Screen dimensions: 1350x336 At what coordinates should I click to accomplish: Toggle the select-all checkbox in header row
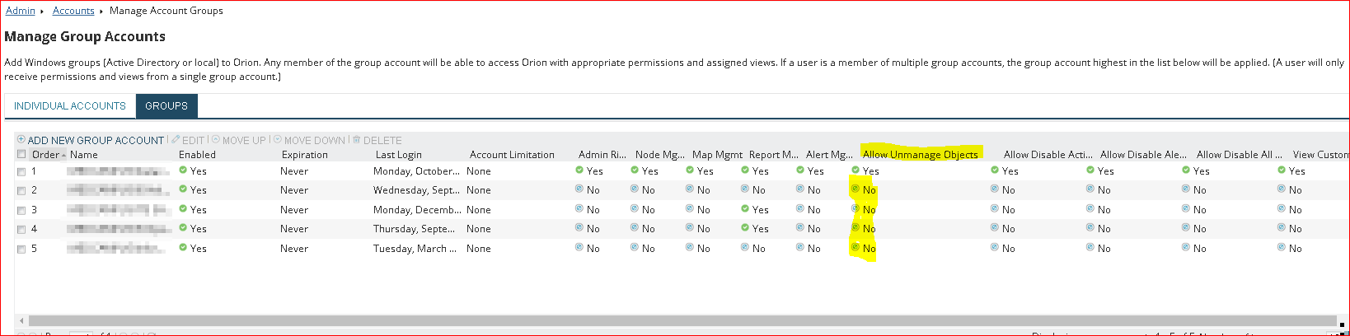click(21, 154)
